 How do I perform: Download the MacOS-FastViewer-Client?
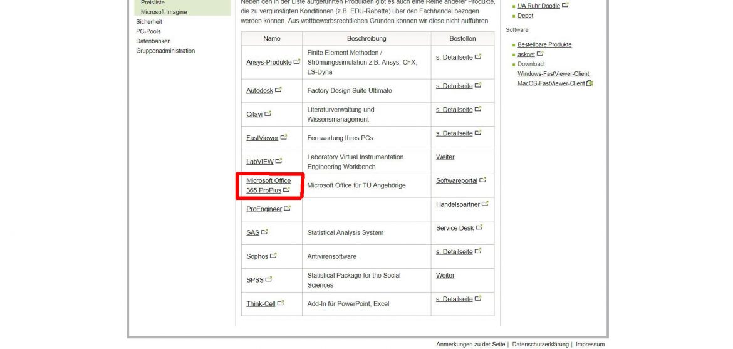coord(551,84)
